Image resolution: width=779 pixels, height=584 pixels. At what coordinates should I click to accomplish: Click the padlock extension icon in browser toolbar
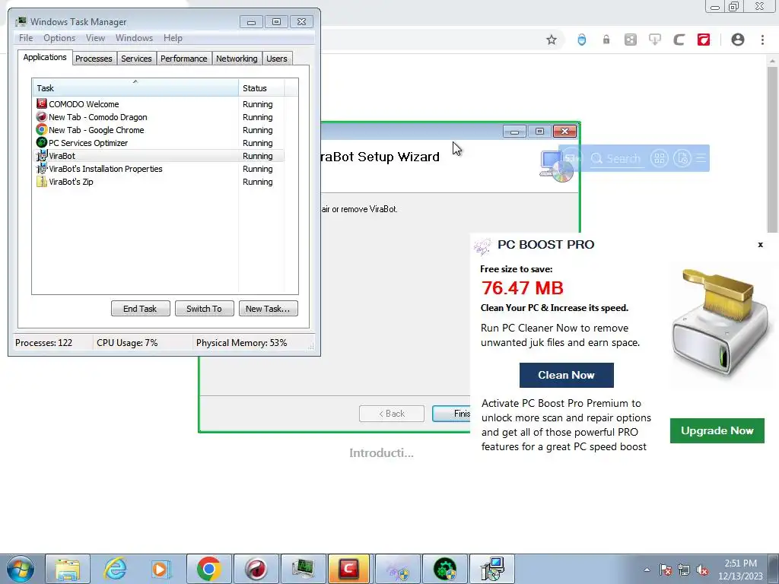(x=606, y=40)
